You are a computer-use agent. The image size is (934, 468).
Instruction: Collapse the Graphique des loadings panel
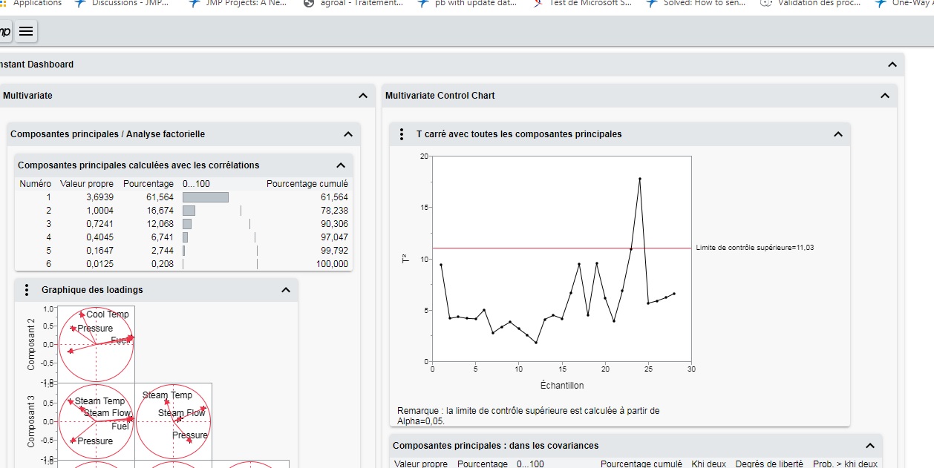[286, 289]
